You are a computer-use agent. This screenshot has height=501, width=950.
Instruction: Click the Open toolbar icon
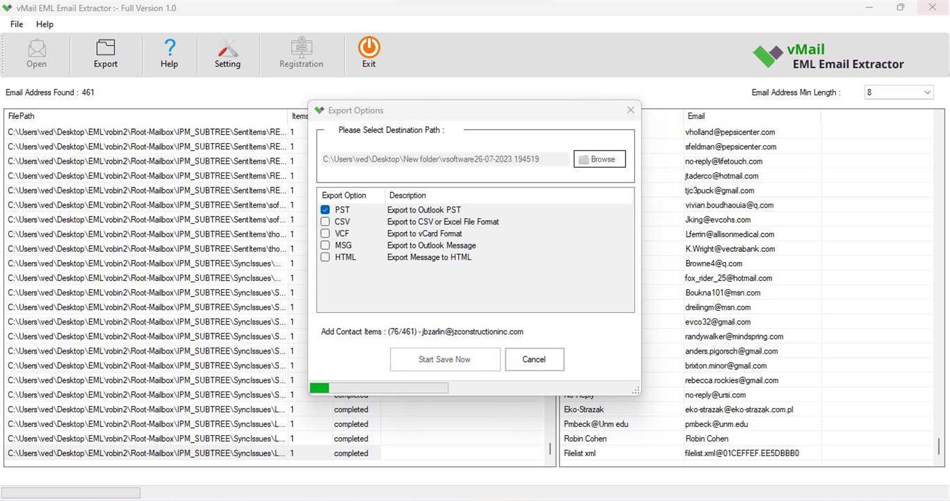[x=36, y=52]
